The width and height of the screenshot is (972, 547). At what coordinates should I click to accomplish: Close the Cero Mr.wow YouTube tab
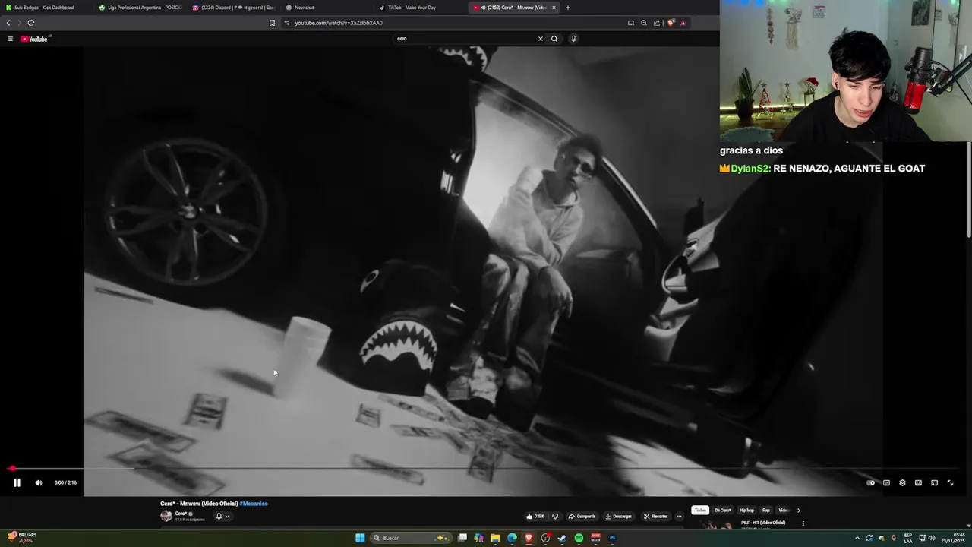[x=554, y=8]
